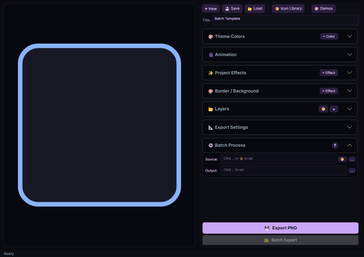This screenshot has height=257, width=364.
Task: Save the current project
Action: (x=232, y=9)
